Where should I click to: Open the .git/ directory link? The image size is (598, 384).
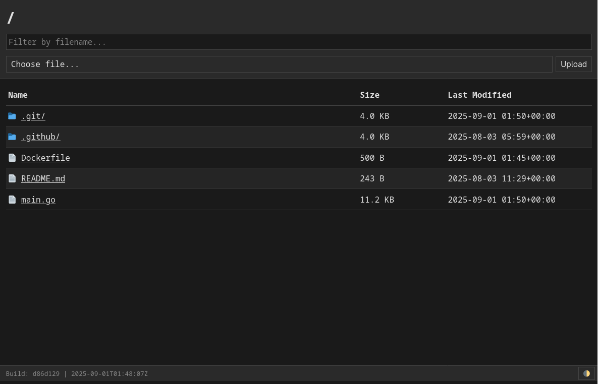(33, 116)
